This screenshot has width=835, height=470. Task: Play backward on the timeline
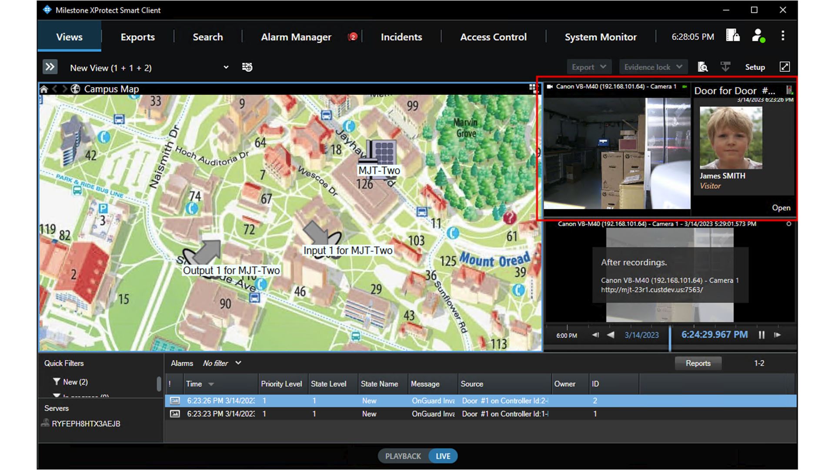tap(611, 335)
